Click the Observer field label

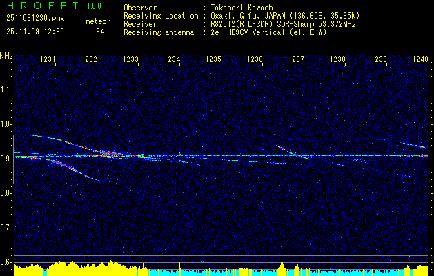tap(140, 8)
